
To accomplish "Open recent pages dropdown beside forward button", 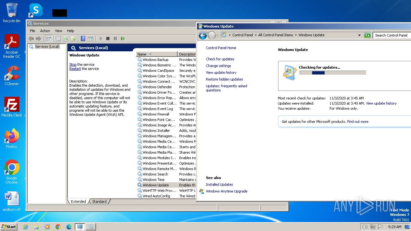I will tap(218, 35).
